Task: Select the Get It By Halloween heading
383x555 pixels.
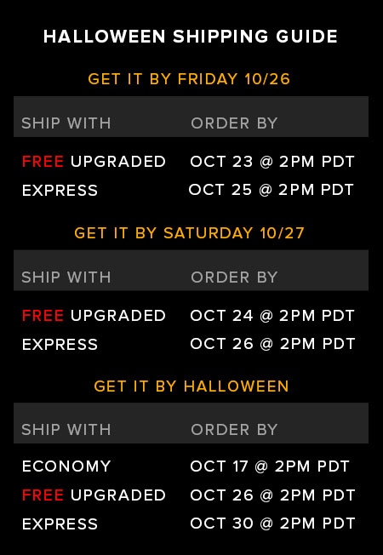Action: pyautogui.click(x=191, y=386)
